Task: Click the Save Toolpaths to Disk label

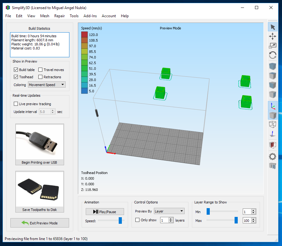Action: click(40, 210)
